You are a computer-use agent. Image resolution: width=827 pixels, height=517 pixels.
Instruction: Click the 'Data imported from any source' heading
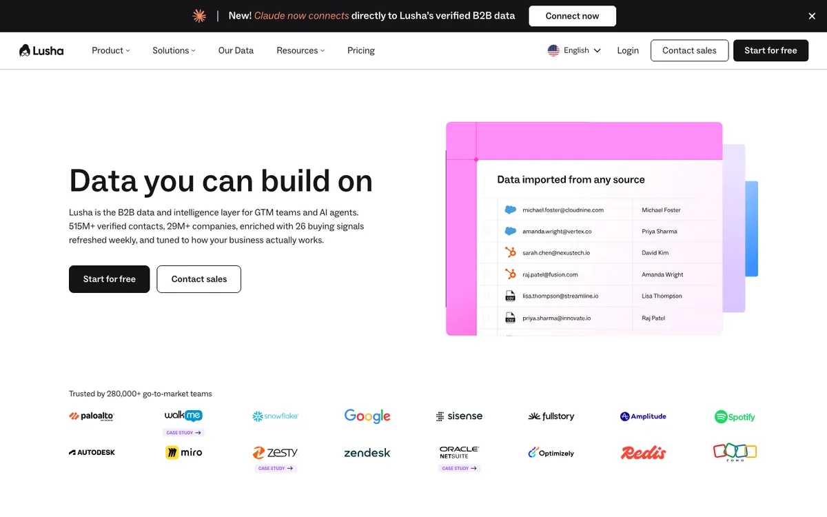(x=571, y=179)
